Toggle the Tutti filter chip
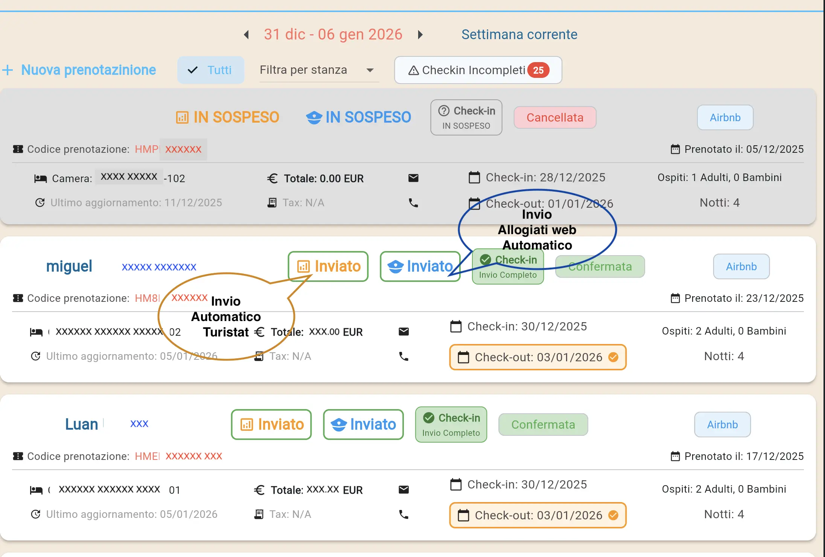Screen dimensions: 825x557 pos(211,70)
